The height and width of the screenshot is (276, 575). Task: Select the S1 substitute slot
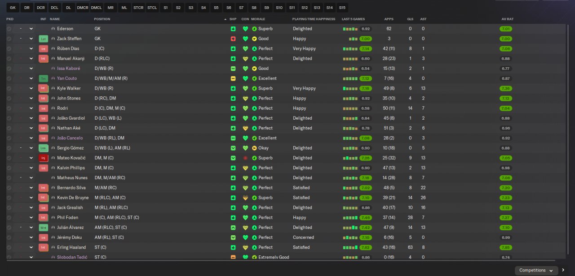166,8
